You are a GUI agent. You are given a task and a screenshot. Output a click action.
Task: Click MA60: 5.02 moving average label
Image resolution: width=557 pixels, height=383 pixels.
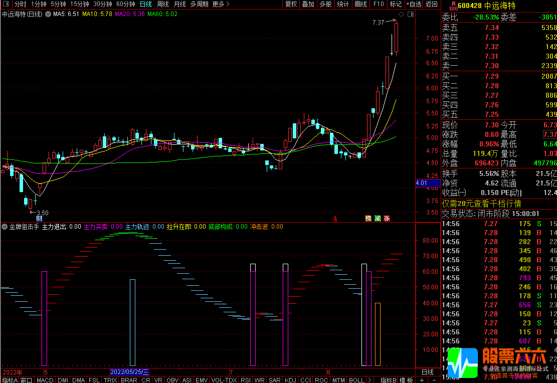click(162, 14)
